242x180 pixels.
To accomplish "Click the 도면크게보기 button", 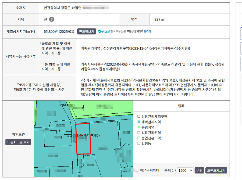I will [x=216, y=170].
